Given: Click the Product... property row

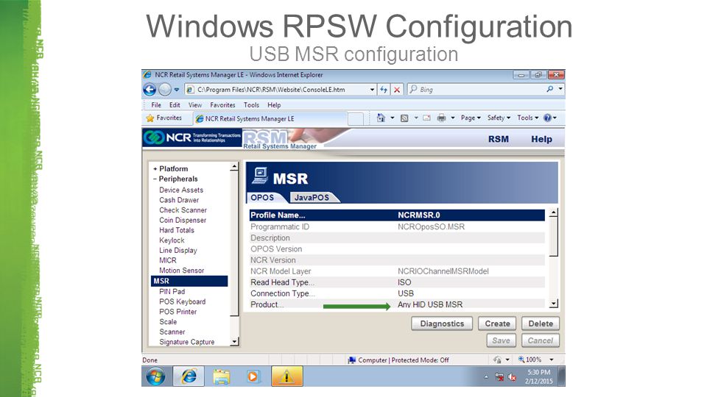Looking at the screenshot, I should tap(397, 304).
